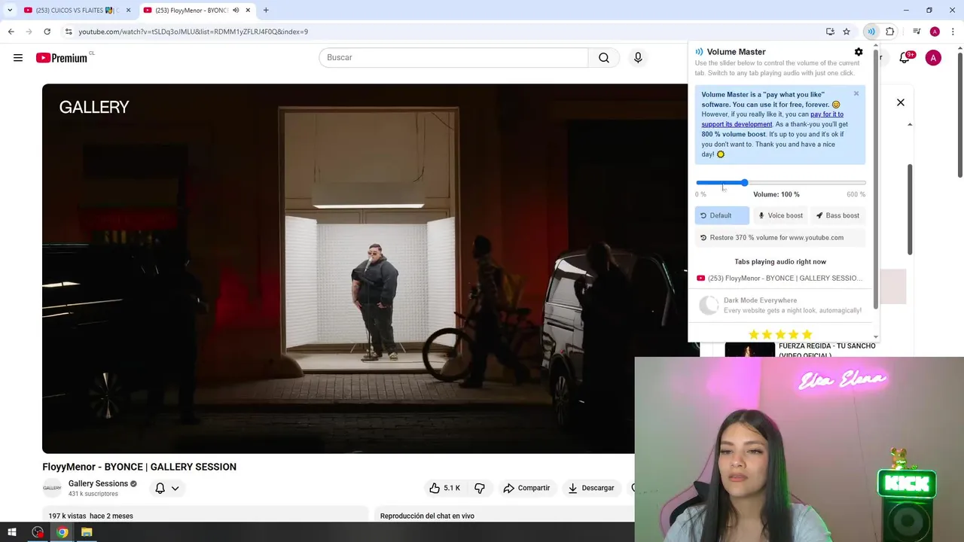Collapse the playlist with the up arrow
The image size is (964, 542).
coord(910,124)
